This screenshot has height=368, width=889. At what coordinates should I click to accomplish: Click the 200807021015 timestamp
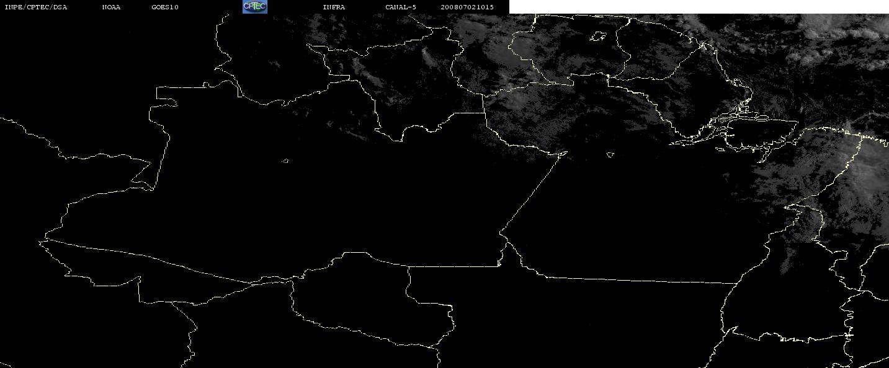point(467,7)
